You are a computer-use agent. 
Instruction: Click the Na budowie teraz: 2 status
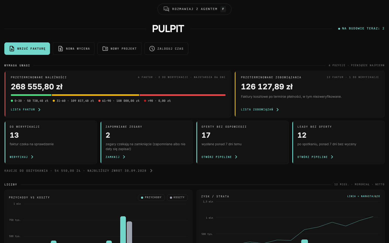coord(361,29)
